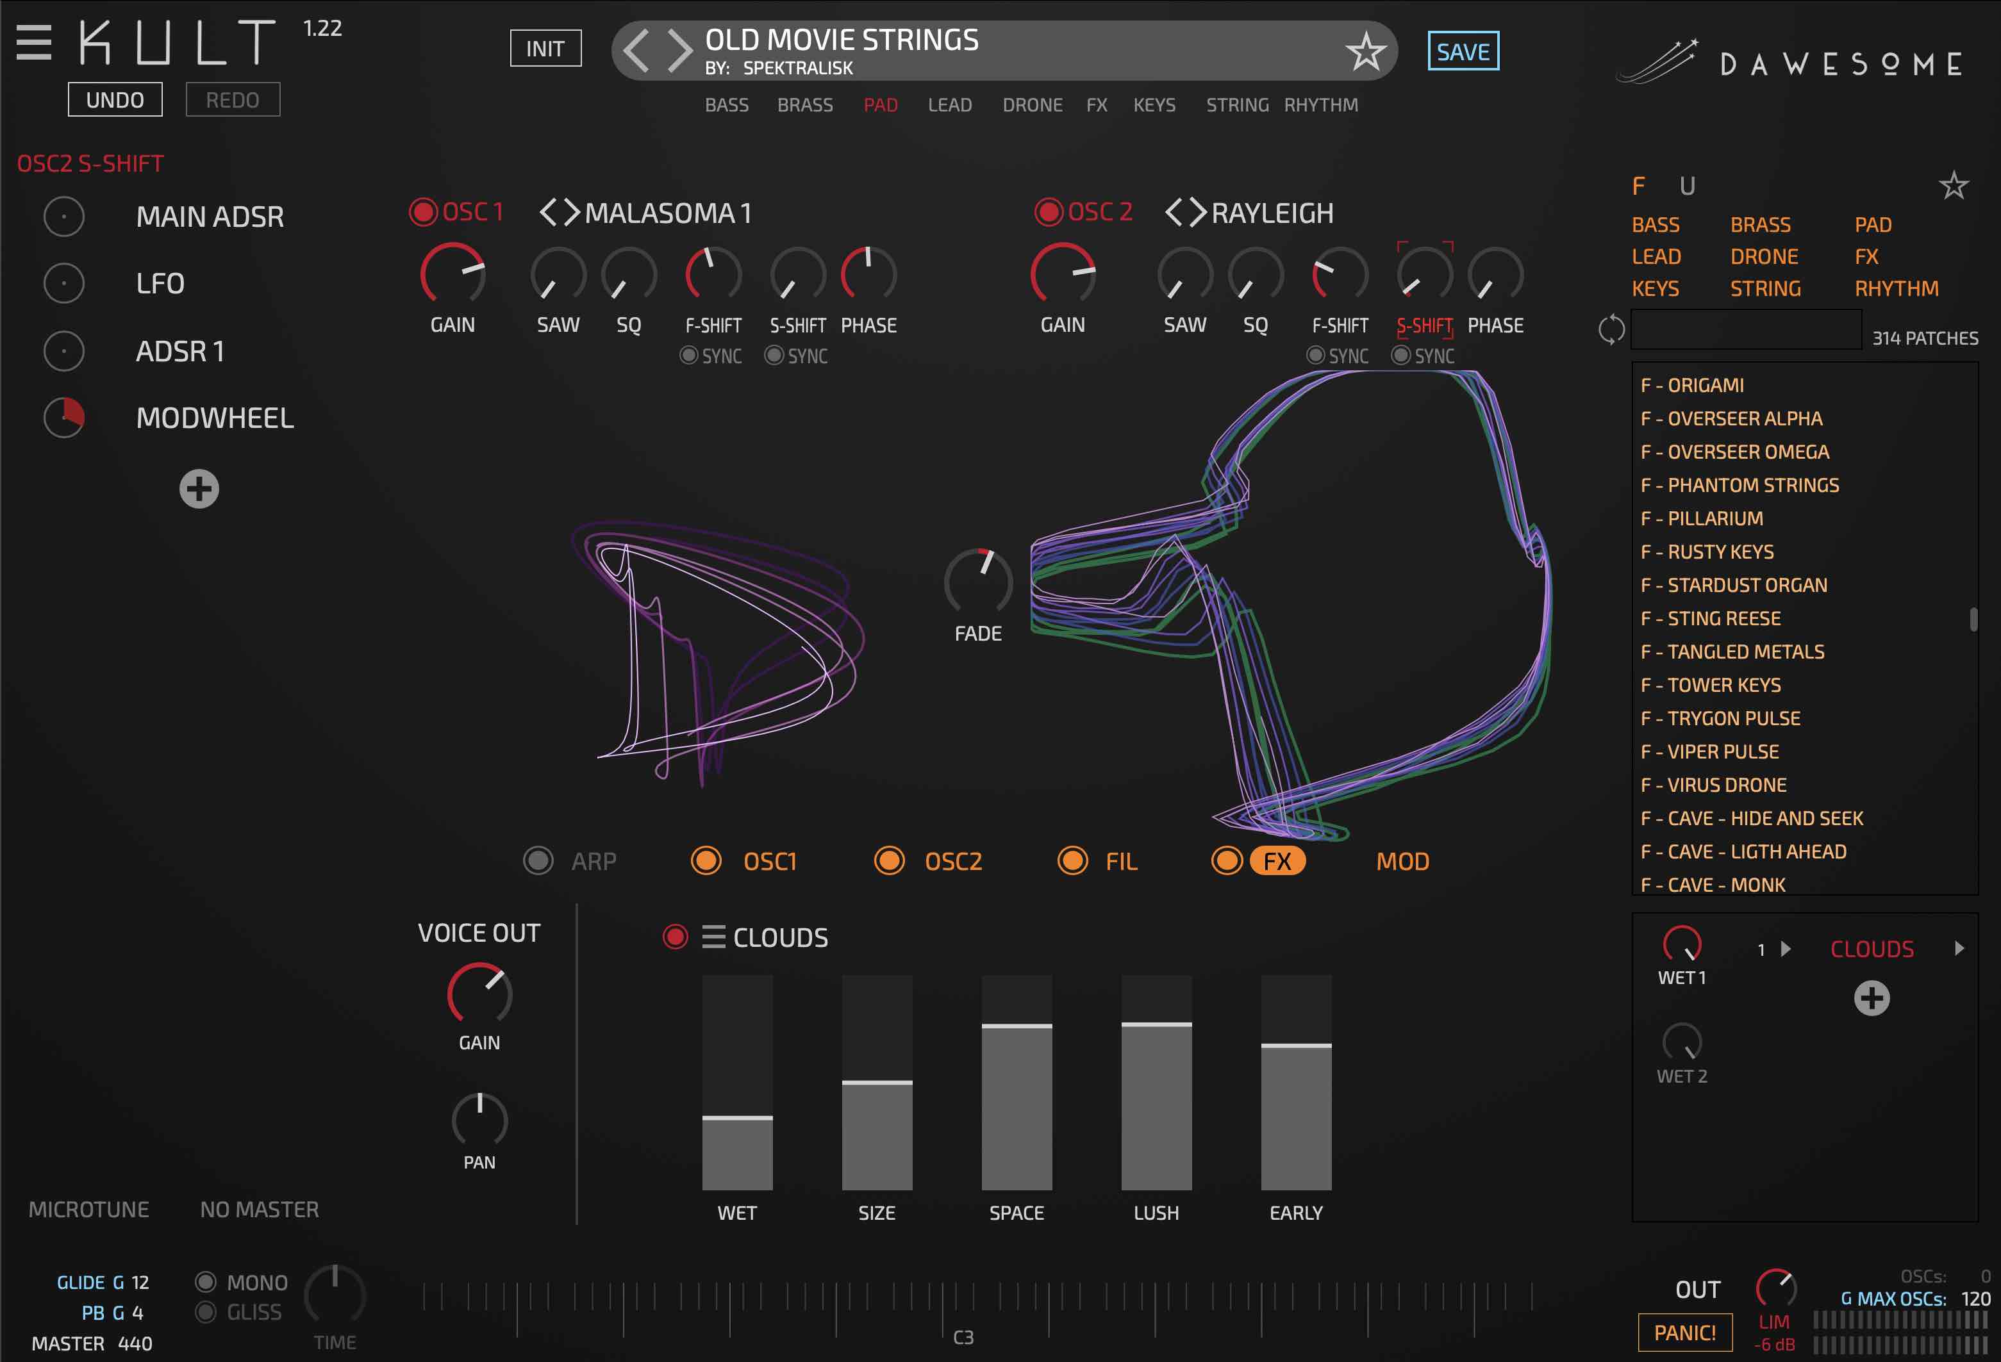Switch OSC 1 to previous waveform Malasoma

547,211
